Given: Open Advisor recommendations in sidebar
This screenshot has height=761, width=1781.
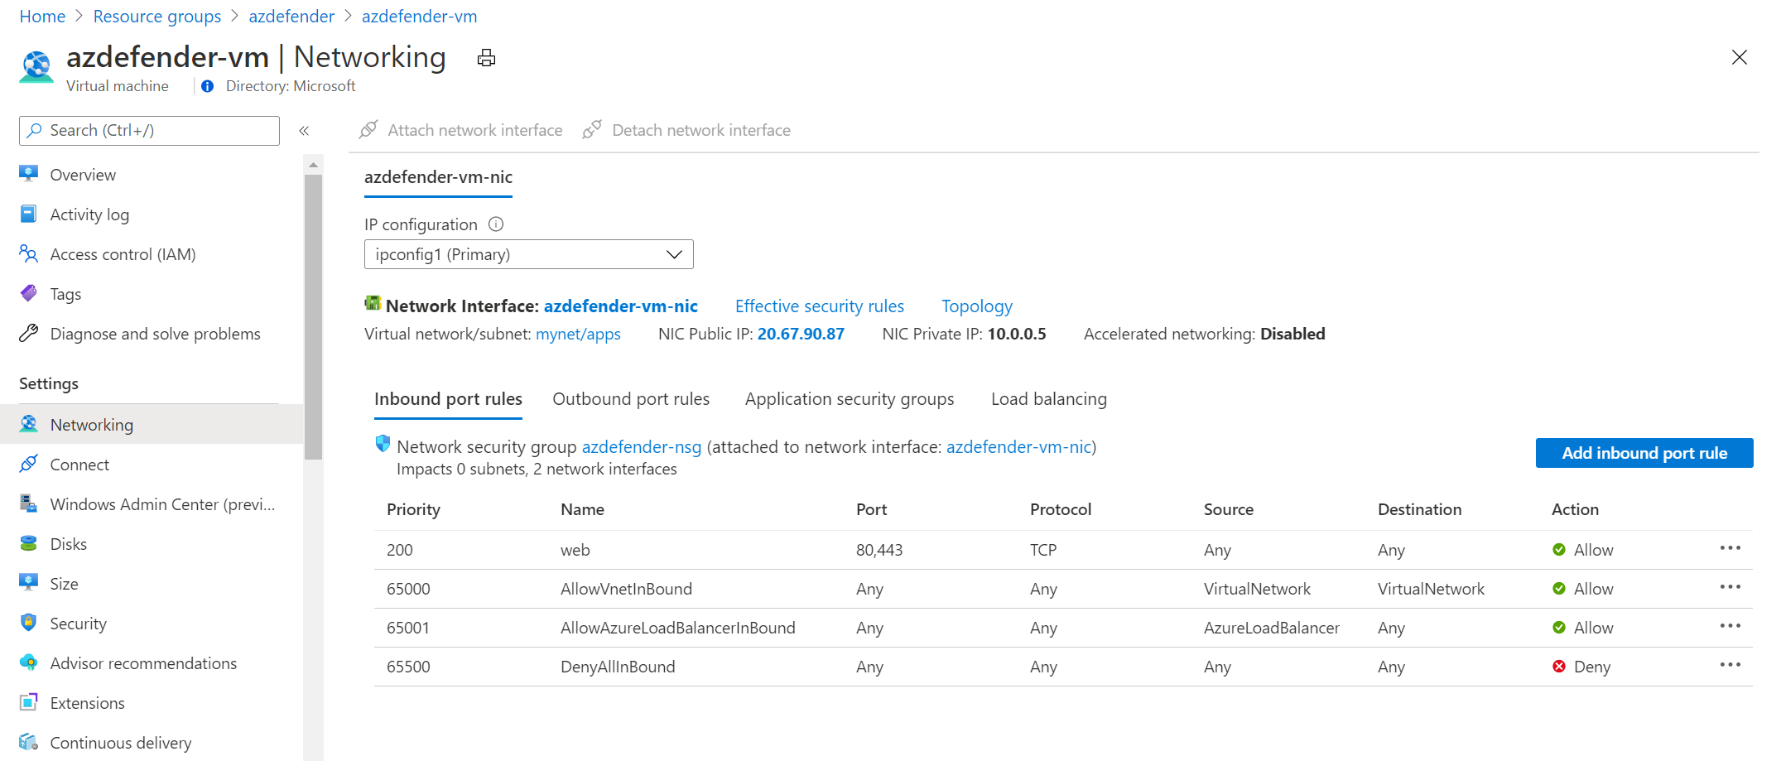Looking at the screenshot, I should tap(143, 663).
